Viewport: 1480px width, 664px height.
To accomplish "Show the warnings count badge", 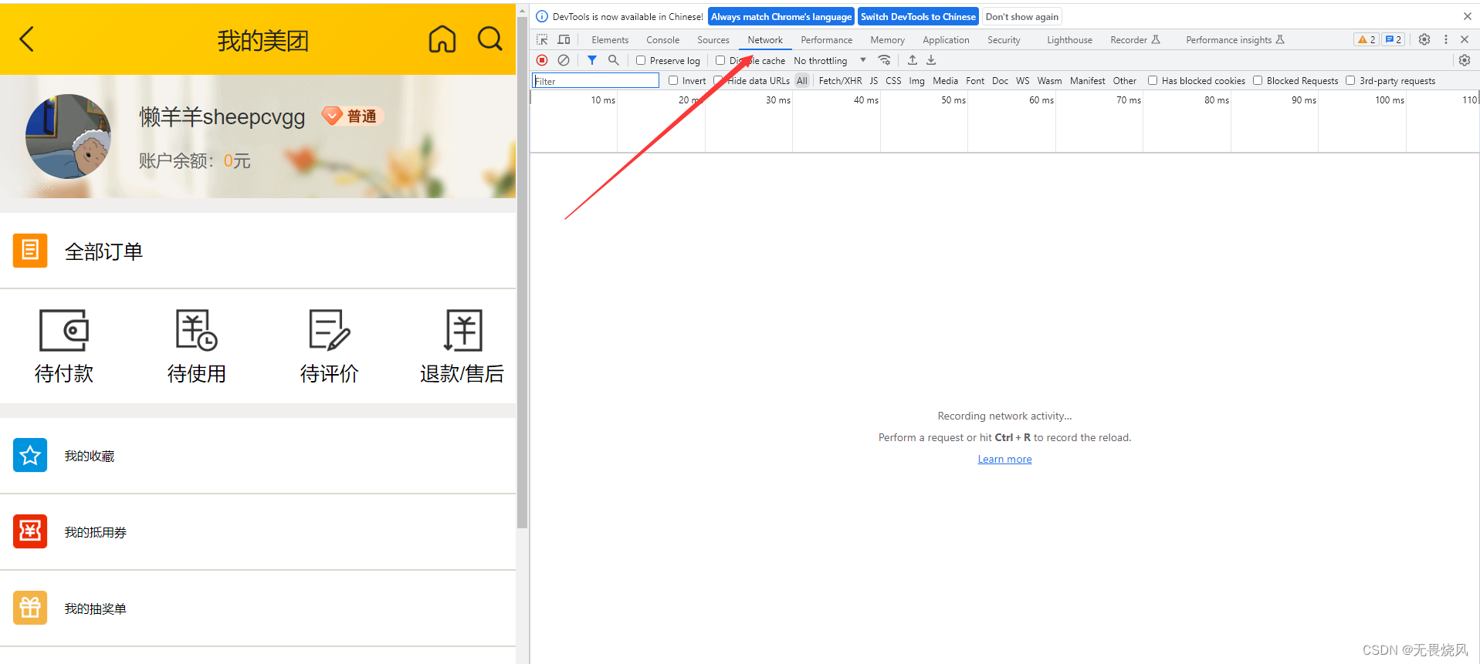I will click(1367, 39).
